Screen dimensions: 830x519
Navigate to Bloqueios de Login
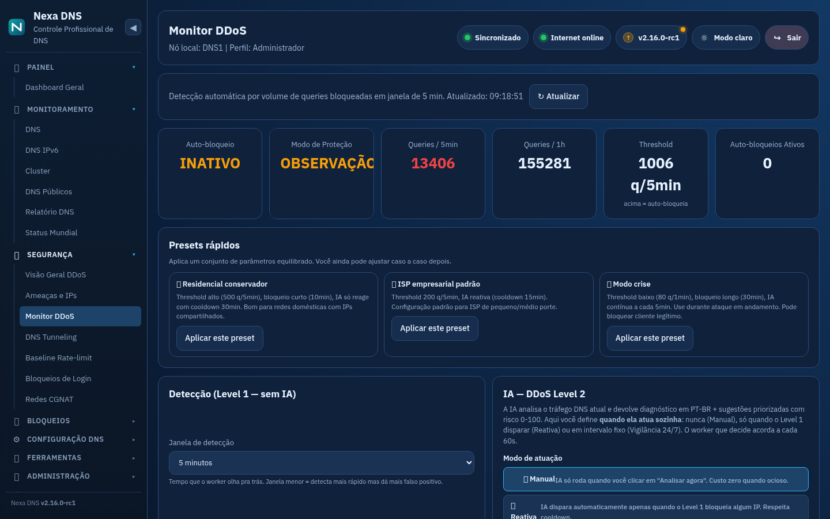click(x=80, y=379)
